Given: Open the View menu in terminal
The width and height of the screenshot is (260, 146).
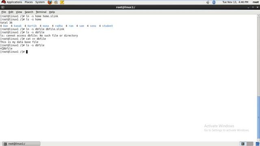Looking at the screenshot, I should coord(19,12).
